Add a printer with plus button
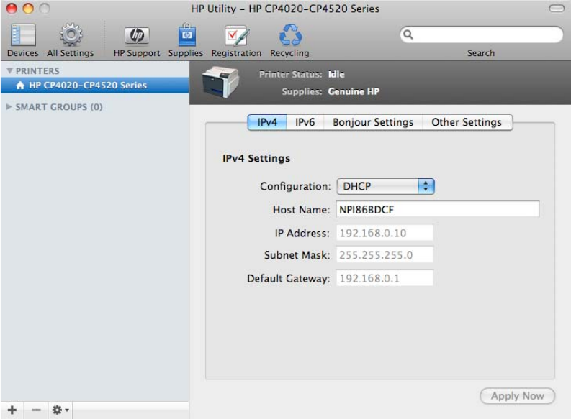Image resolution: width=571 pixels, height=419 pixels. click(12, 410)
